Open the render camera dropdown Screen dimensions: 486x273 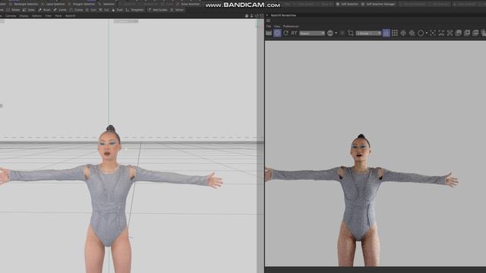pos(368,33)
